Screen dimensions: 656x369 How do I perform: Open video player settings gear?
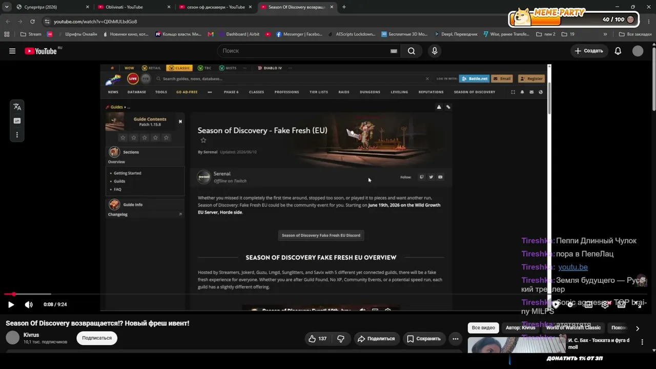[605, 304]
